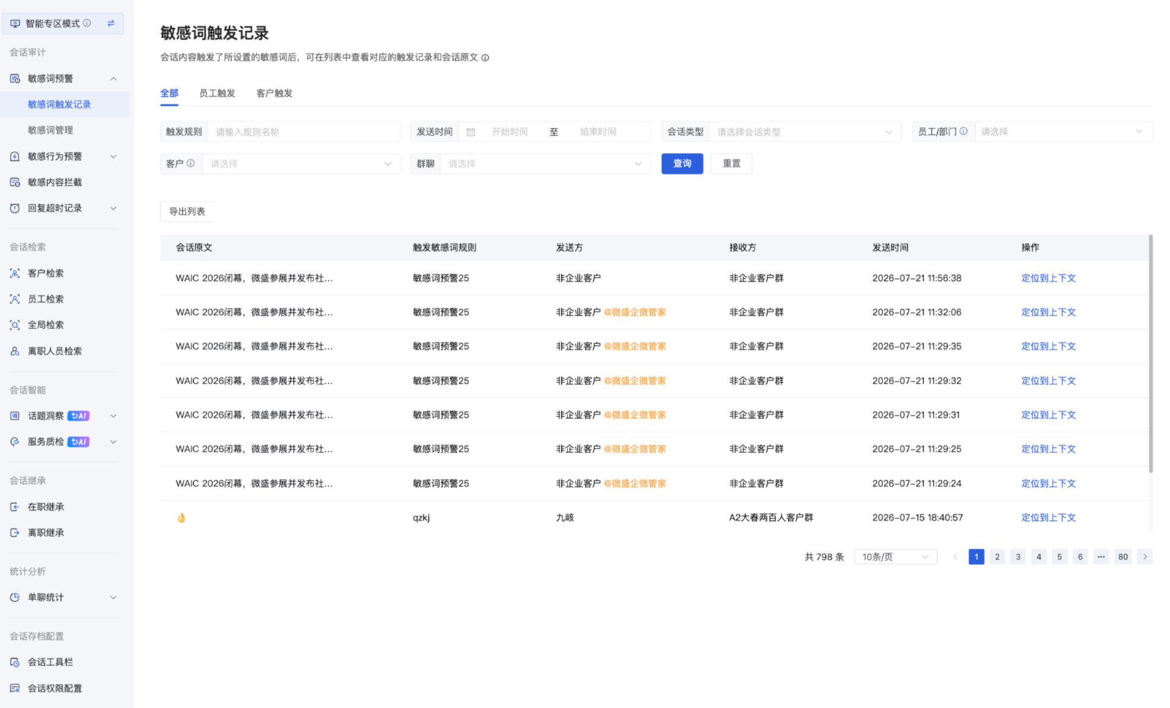The width and height of the screenshot is (1170, 708).
Task: Click the next page arrow
Action: point(1145,557)
